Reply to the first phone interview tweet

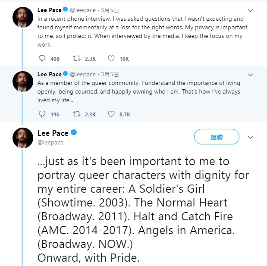tap(42, 59)
